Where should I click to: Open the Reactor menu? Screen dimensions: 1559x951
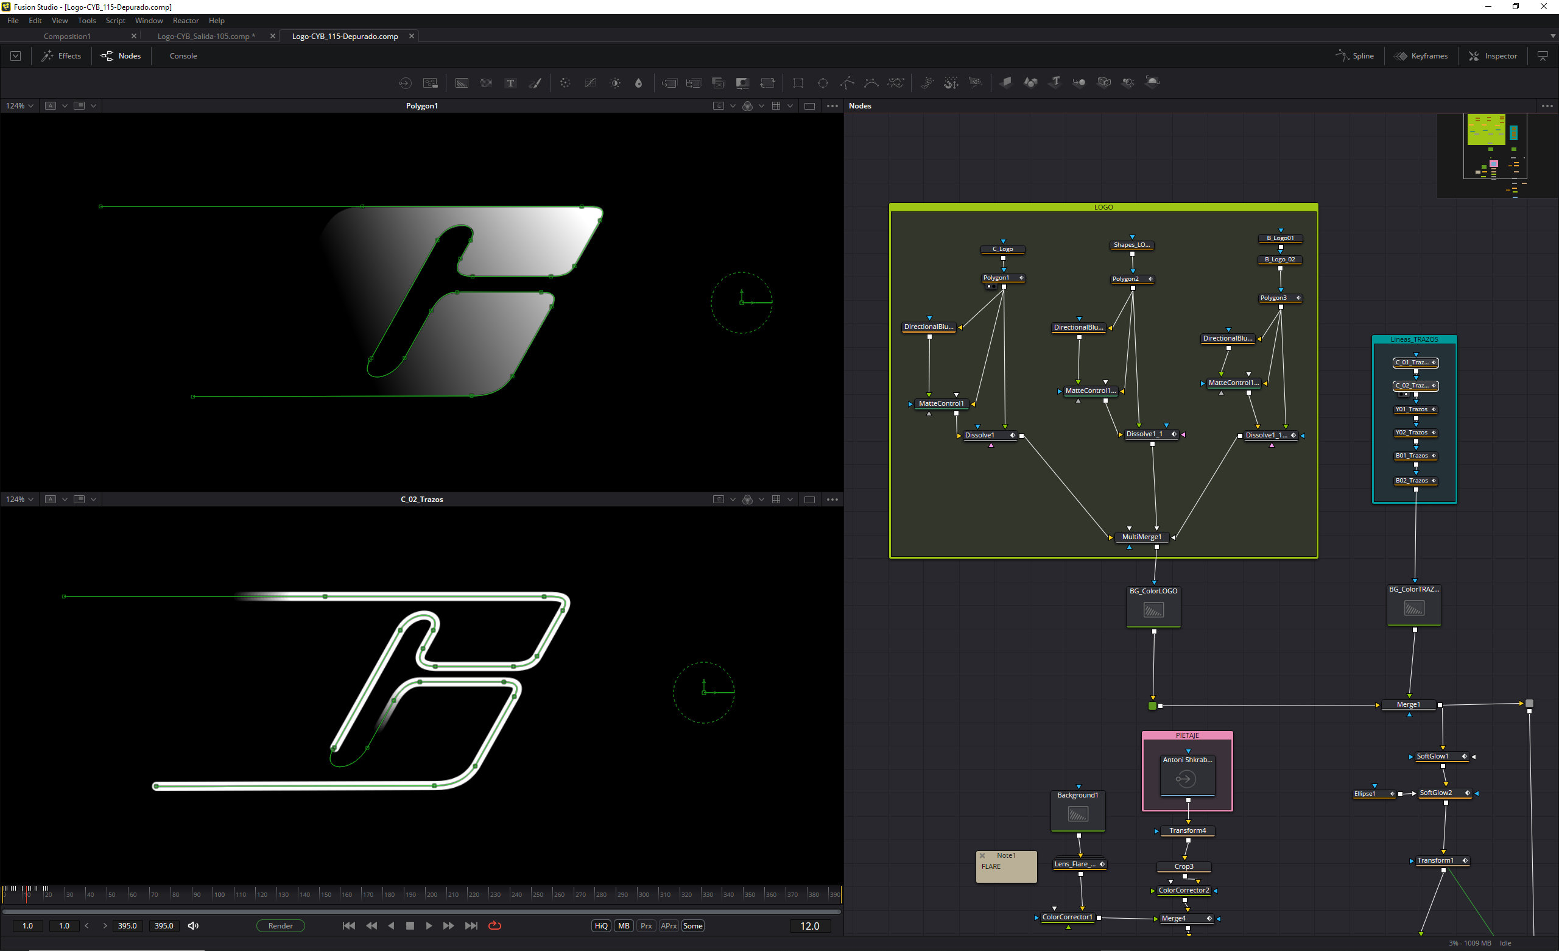click(x=185, y=20)
